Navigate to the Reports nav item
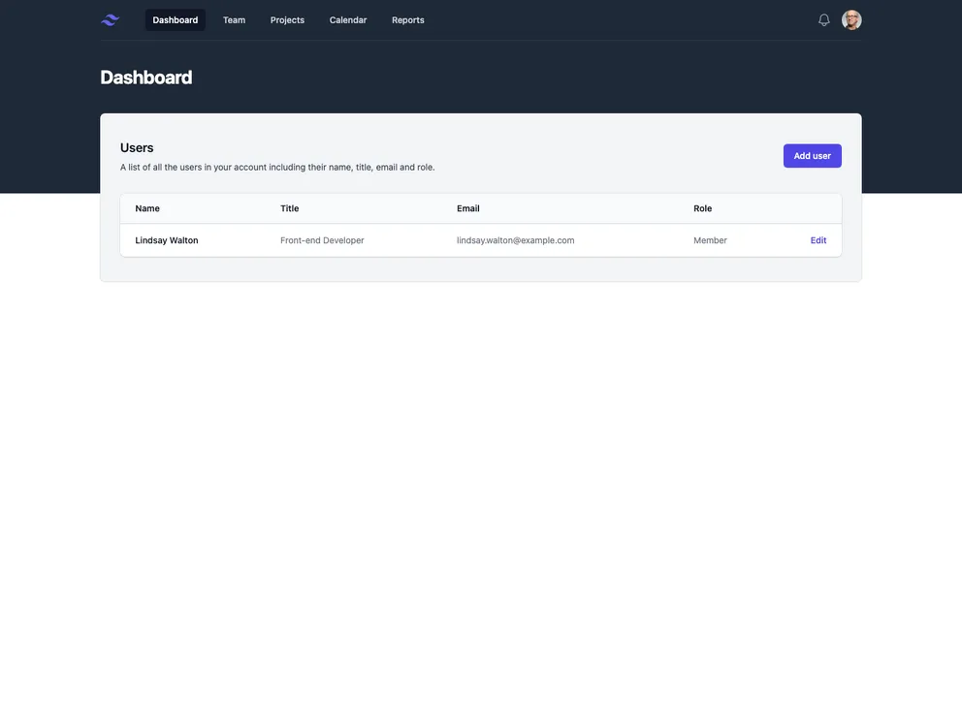Image resolution: width=962 pixels, height=721 pixels. (408, 20)
